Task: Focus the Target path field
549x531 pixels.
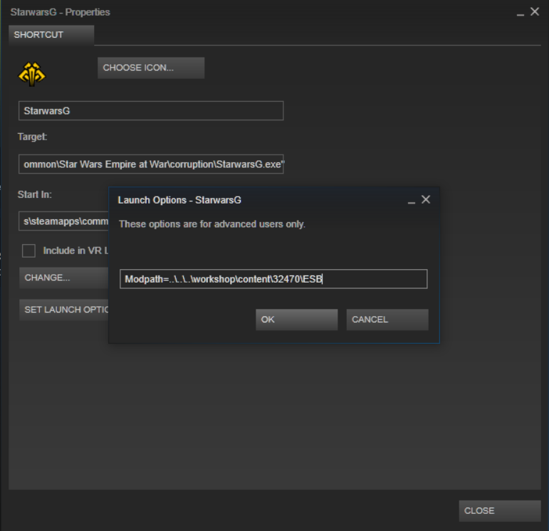Action: tap(151, 164)
